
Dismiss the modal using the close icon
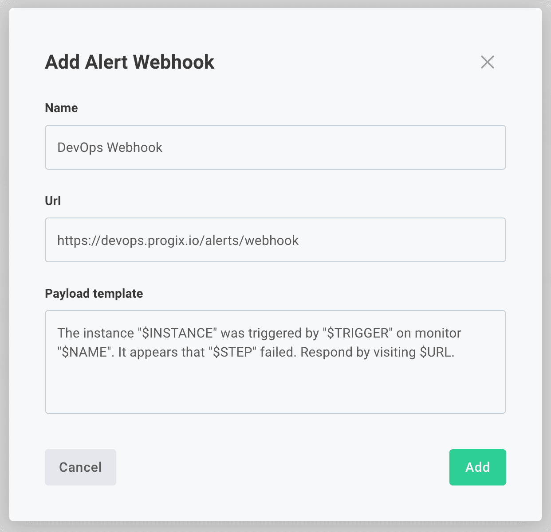487,62
